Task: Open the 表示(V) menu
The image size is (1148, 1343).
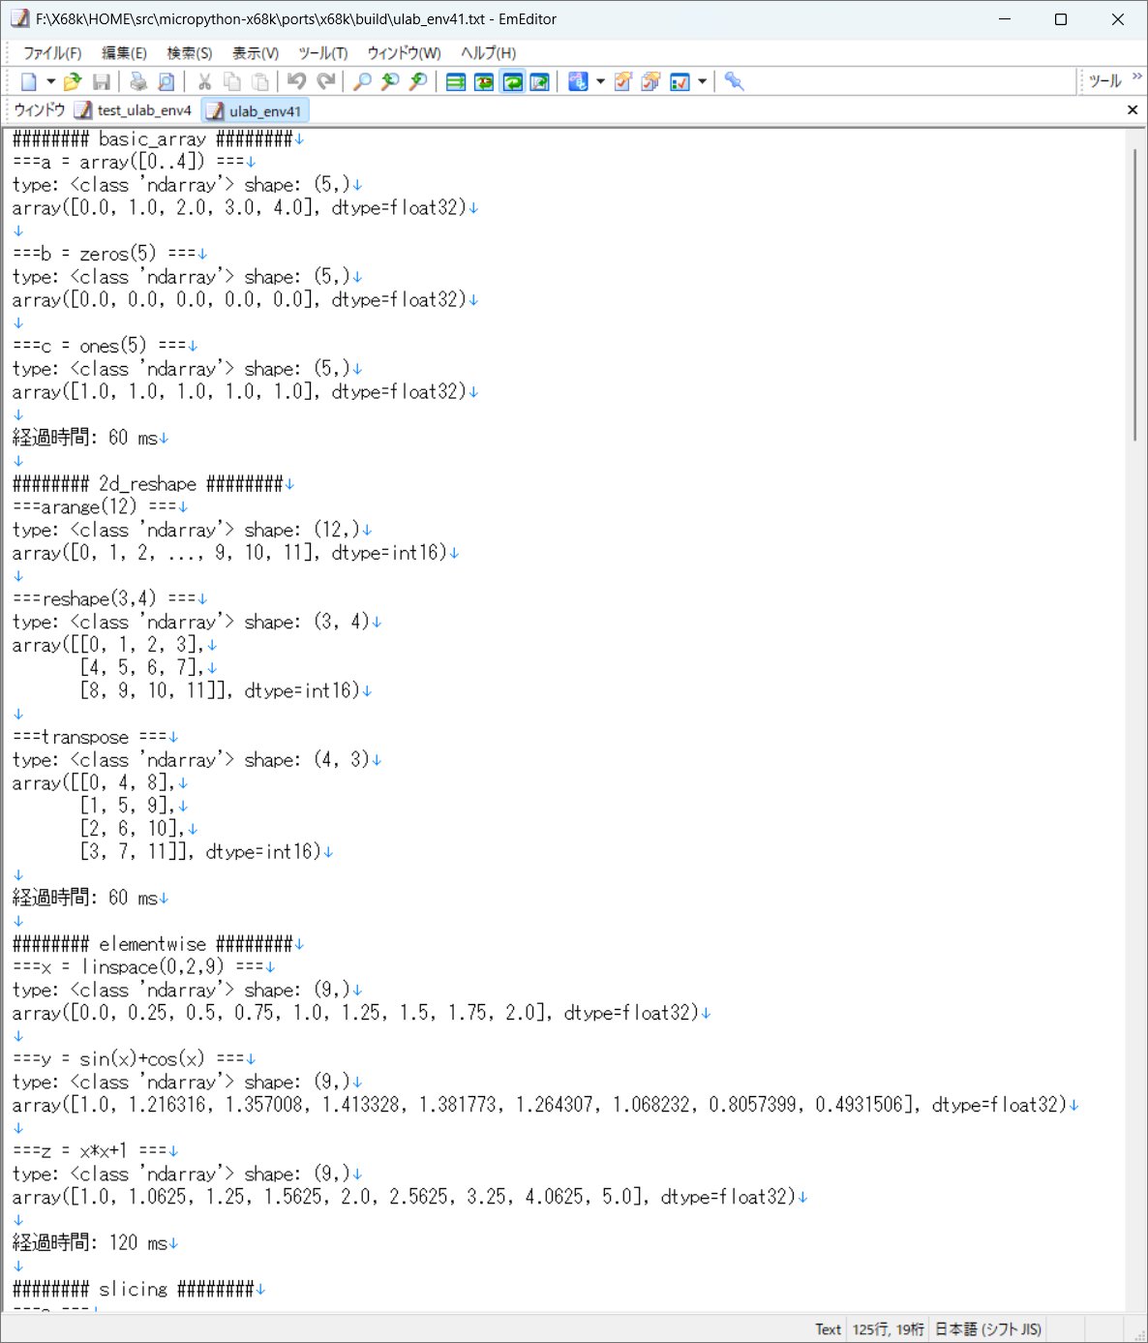Action: [x=256, y=53]
